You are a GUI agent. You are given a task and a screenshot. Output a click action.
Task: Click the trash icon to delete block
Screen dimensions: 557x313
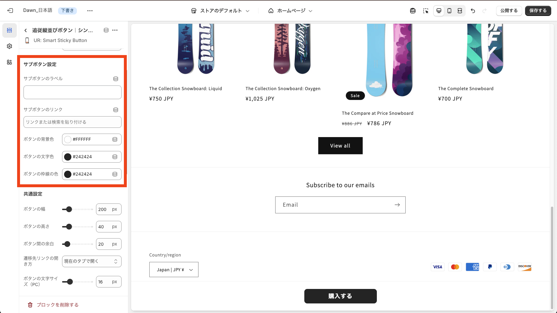(x=30, y=305)
